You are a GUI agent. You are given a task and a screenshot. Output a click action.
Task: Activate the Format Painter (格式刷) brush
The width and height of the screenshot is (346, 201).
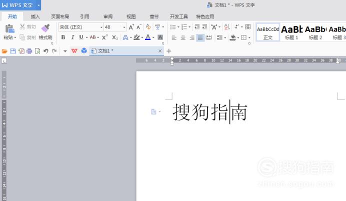(45, 28)
